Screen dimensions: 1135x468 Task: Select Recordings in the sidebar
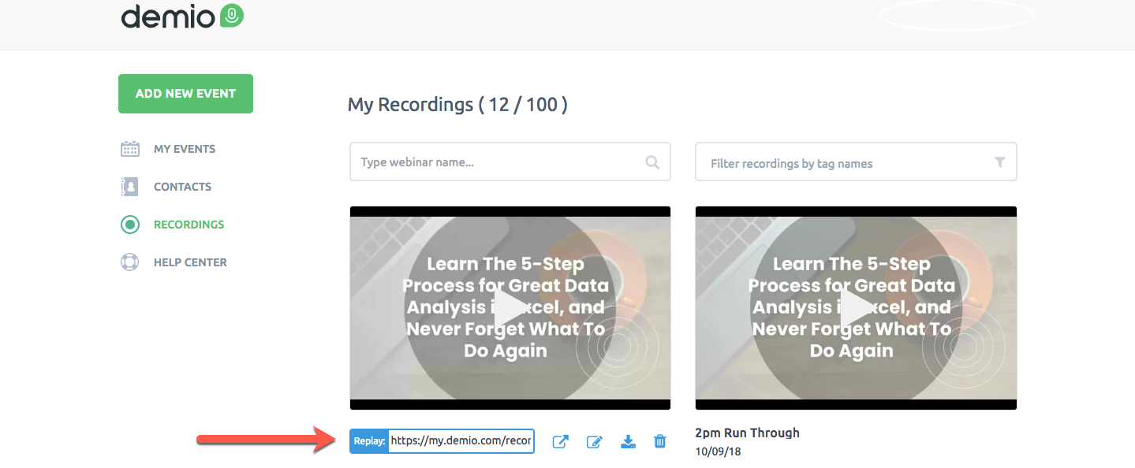[x=189, y=225]
